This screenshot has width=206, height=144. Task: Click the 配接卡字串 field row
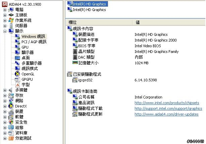[88, 40]
